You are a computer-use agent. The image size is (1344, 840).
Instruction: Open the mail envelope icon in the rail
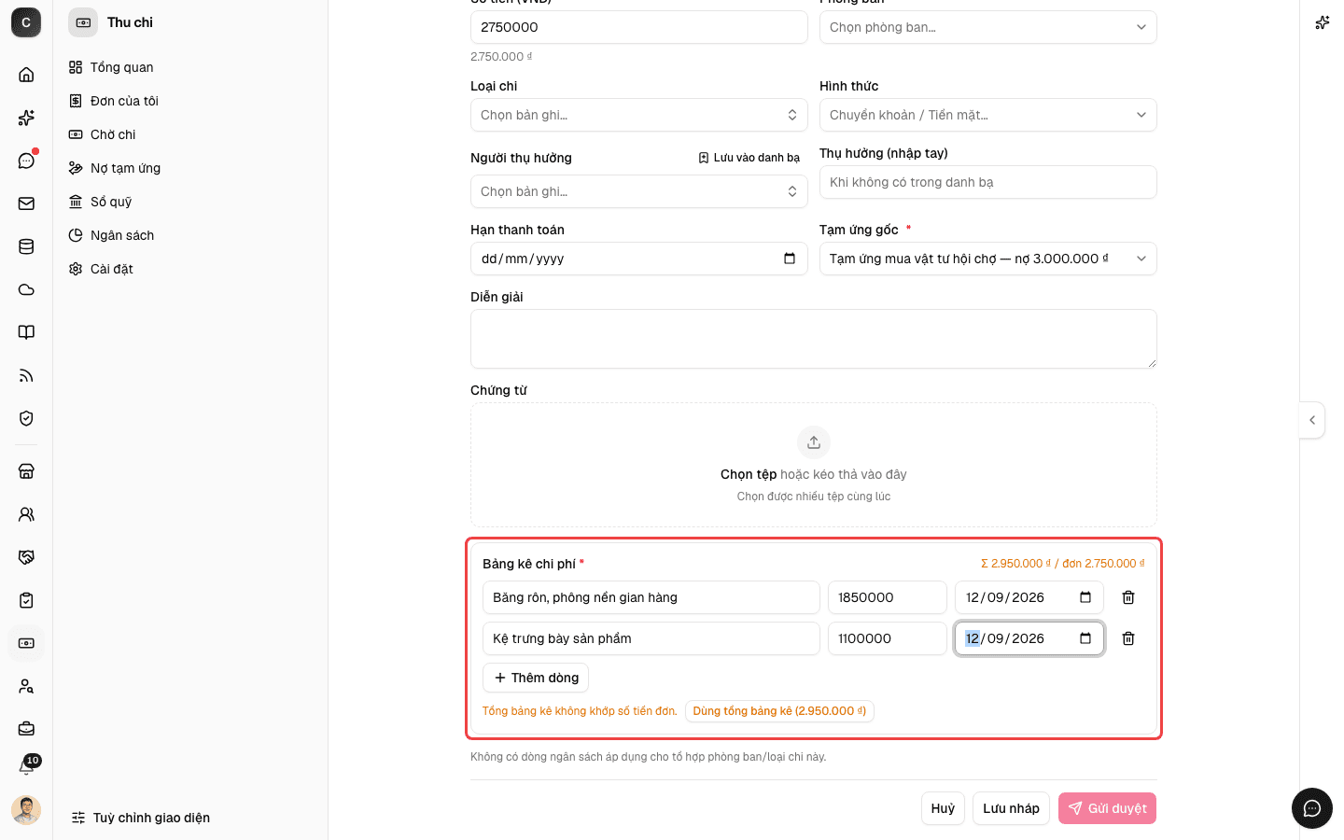pyautogui.click(x=26, y=203)
